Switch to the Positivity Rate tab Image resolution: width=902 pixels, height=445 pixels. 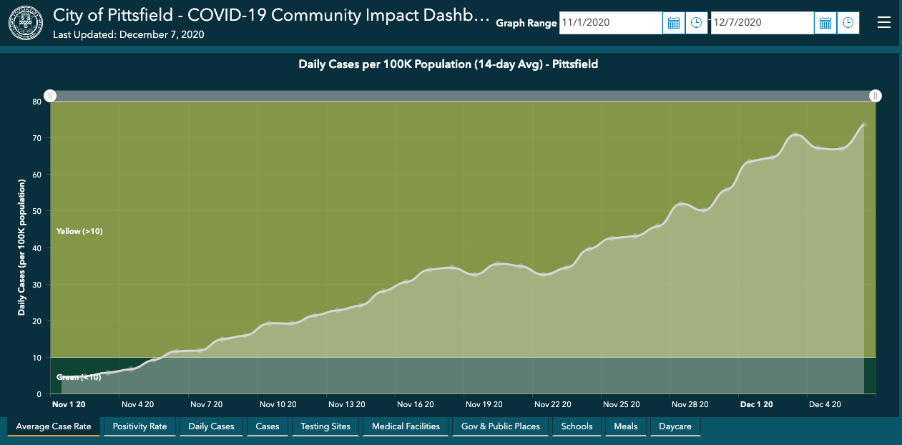coord(139,426)
